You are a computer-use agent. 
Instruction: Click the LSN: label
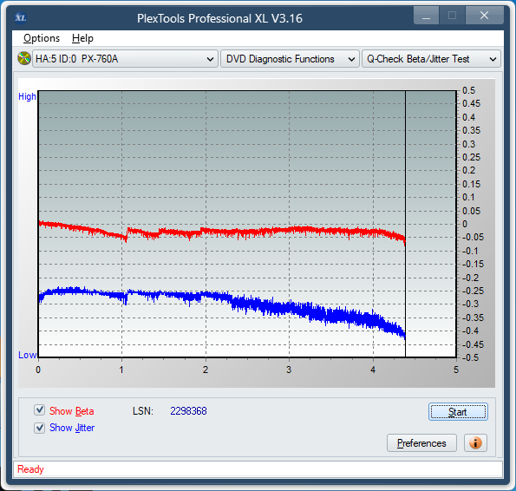click(x=143, y=410)
